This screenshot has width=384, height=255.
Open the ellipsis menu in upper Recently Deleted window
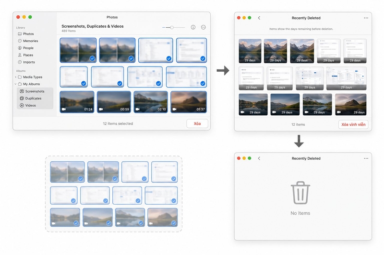(366, 18)
